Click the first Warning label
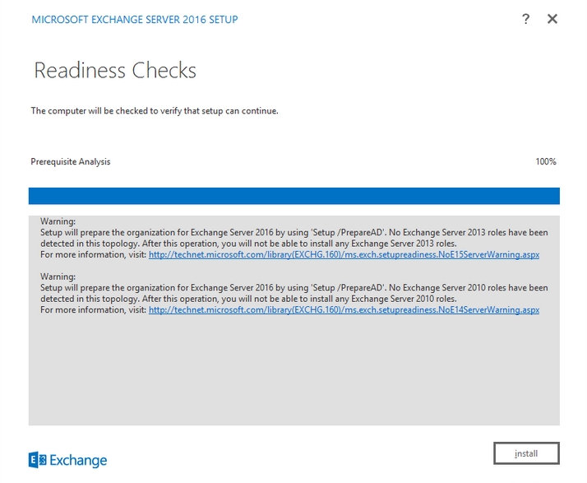Image resolution: width=587 pixels, height=483 pixels. (x=58, y=222)
